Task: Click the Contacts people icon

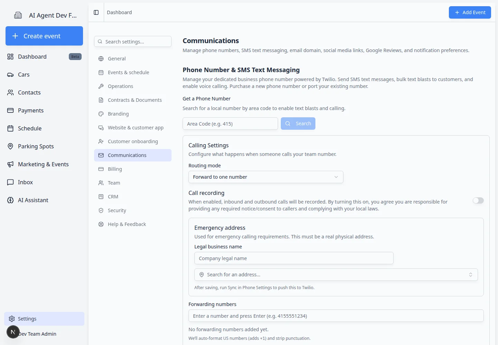Action: [x=10, y=92]
